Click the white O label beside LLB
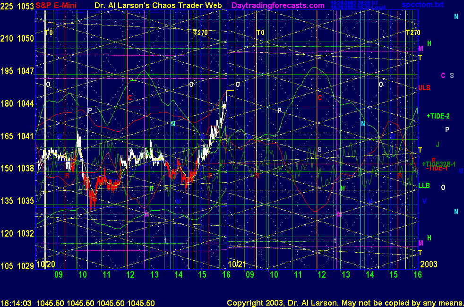Screen dimensions: 464x307 pyautogui.click(x=443, y=187)
